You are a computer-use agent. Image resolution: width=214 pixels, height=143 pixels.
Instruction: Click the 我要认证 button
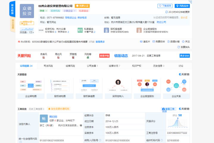point(82,6)
